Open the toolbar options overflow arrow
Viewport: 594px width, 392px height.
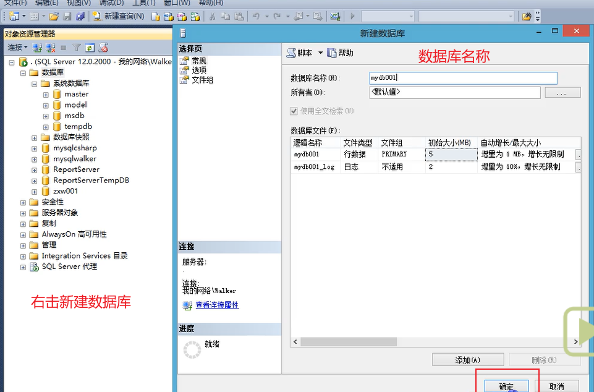pos(538,16)
